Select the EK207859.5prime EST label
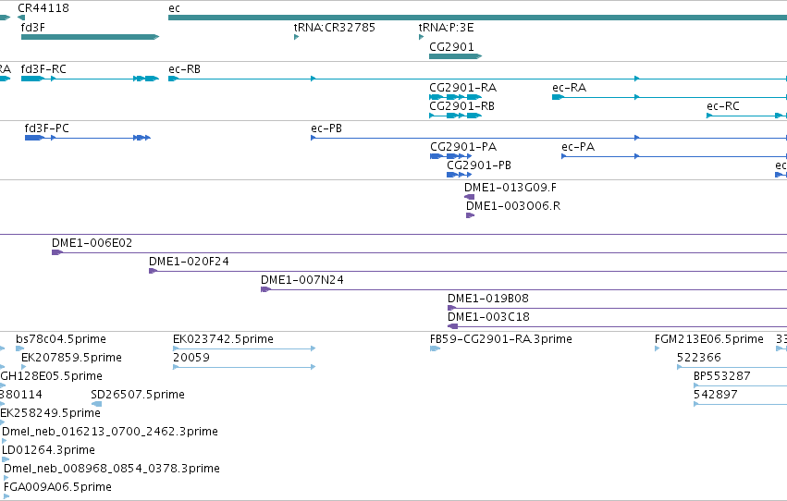The width and height of the screenshot is (787, 501). [71, 358]
